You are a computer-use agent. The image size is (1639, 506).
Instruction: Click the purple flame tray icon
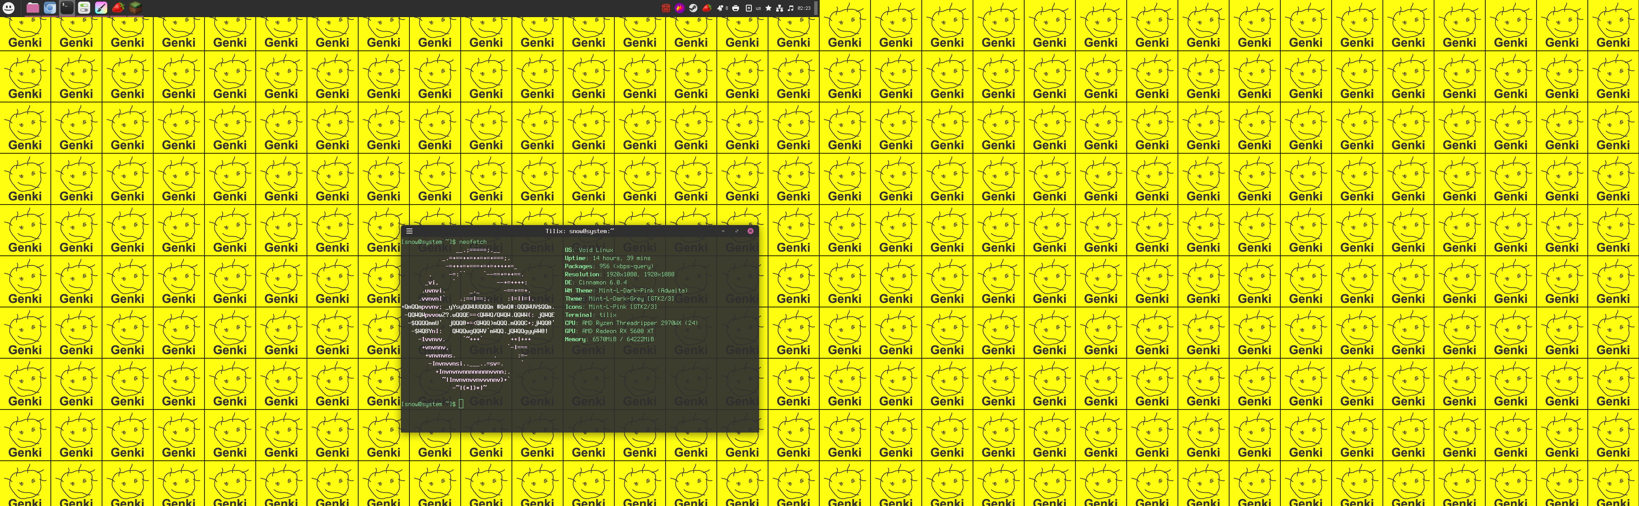[x=680, y=8]
